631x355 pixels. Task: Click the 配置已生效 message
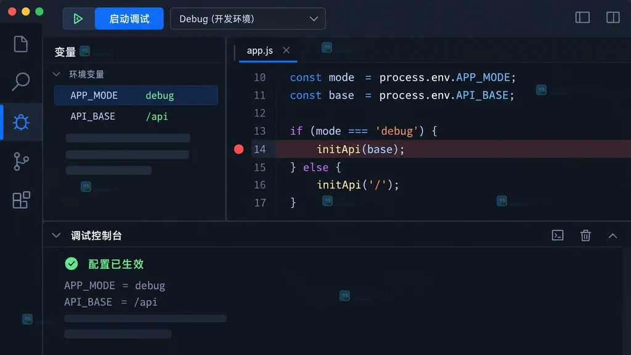116,264
